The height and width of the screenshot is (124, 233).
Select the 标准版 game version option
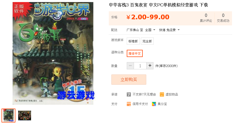(x=133, y=41)
